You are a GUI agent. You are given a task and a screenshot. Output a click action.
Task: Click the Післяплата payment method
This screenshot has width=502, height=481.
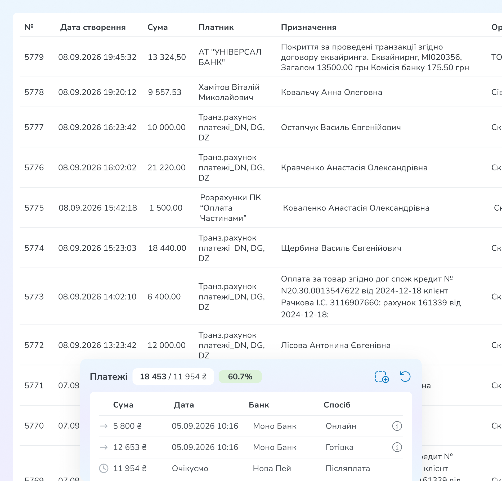[x=348, y=468]
